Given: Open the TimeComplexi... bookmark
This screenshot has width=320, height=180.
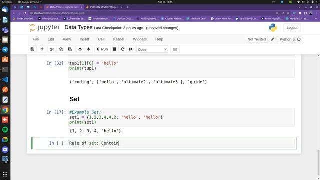Looking at the screenshot, I should click(x=24, y=19).
